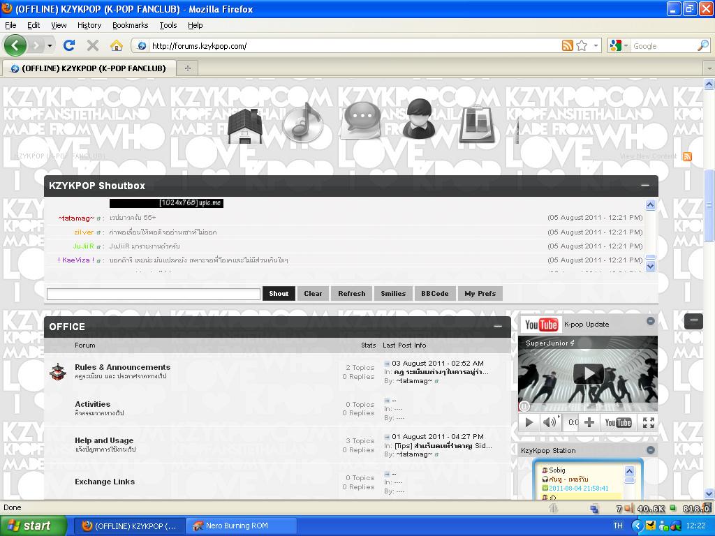This screenshot has width=715, height=536.
Task: Open the Bookmarks menu
Action: [131, 25]
